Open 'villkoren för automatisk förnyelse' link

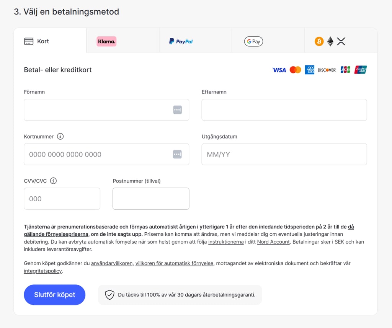click(x=175, y=263)
